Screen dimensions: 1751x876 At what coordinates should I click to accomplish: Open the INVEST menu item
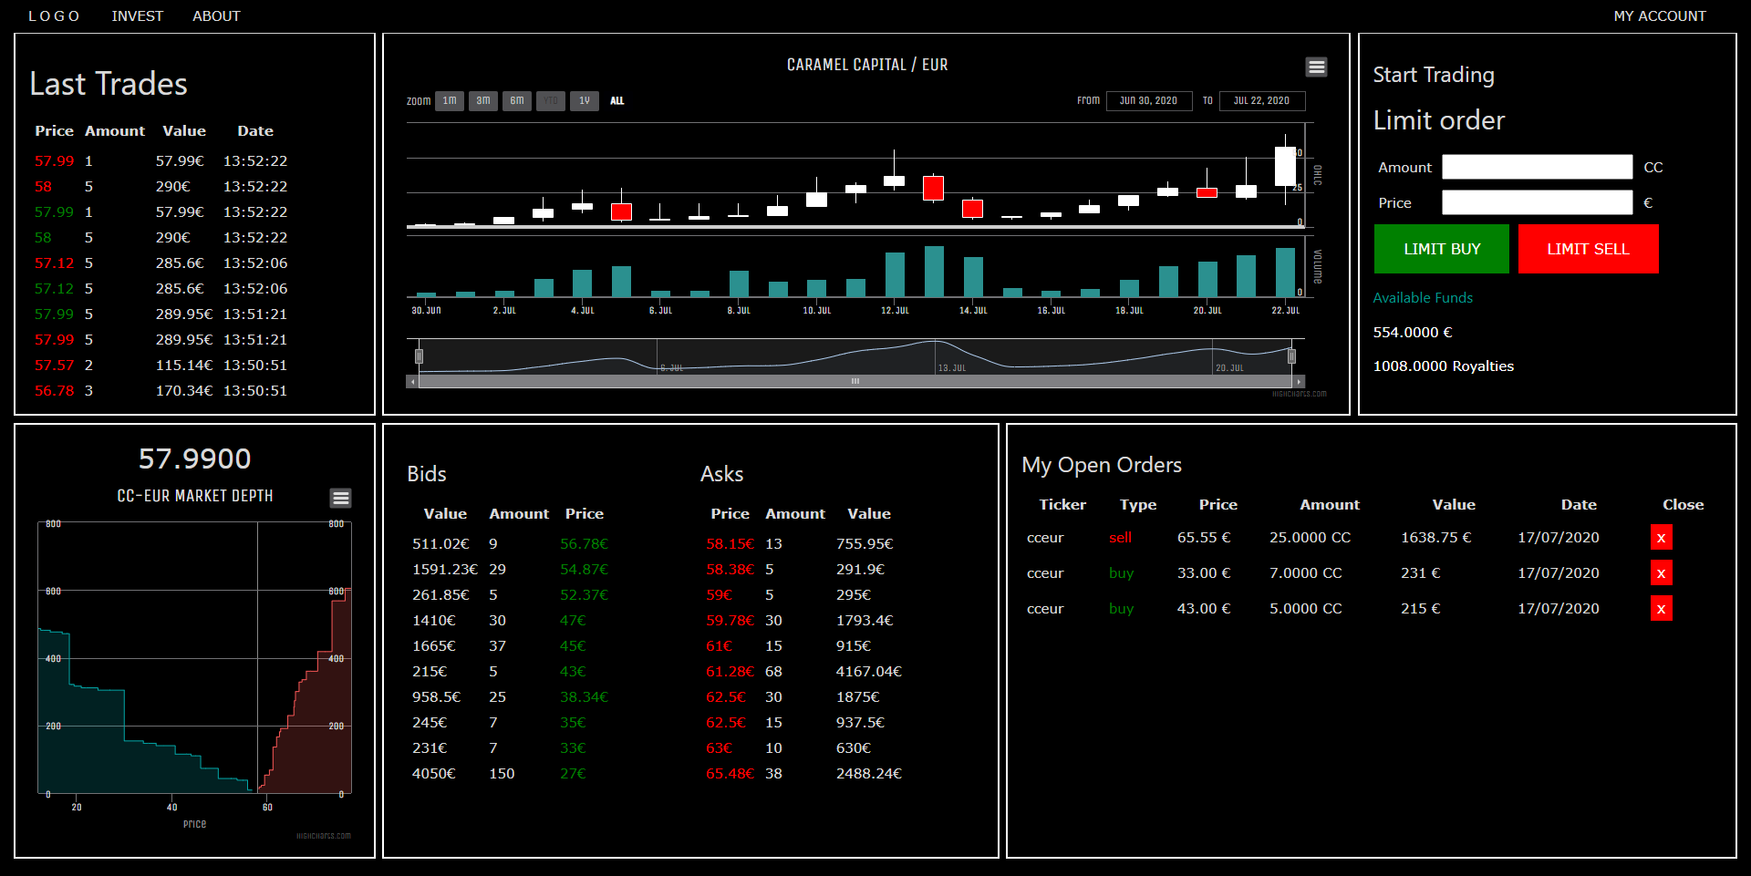pyautogui.click(x=137, y=16)
